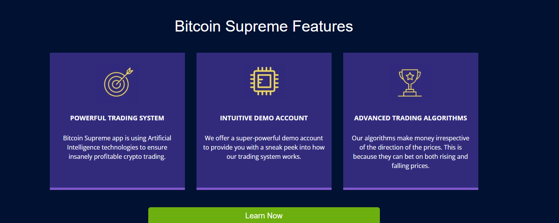Click the 'falling prices.' text line
Image resolution: width=559 pixels, height=223 pixels.
pos(410,166)
